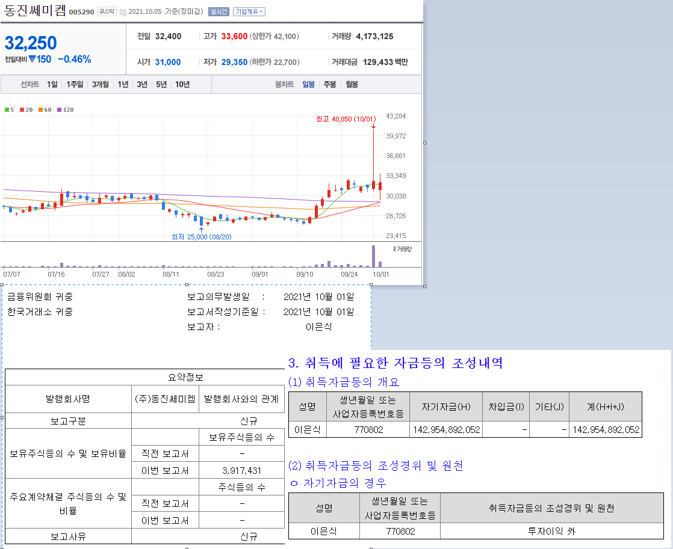Screen dimensions: 673x549
Task: Open the 기업개요 dropdown
Action: (x=249, y=11)
